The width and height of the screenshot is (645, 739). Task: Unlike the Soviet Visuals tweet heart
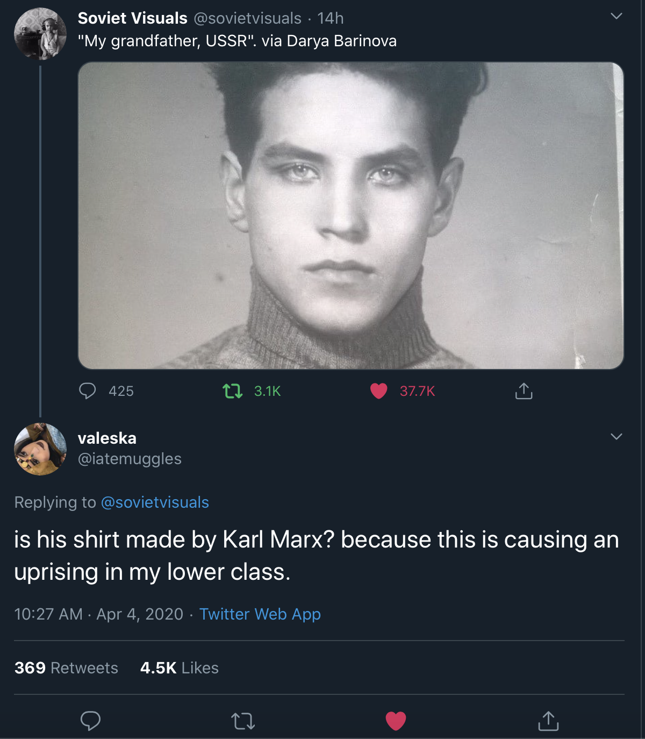click(x=379, y=391)
